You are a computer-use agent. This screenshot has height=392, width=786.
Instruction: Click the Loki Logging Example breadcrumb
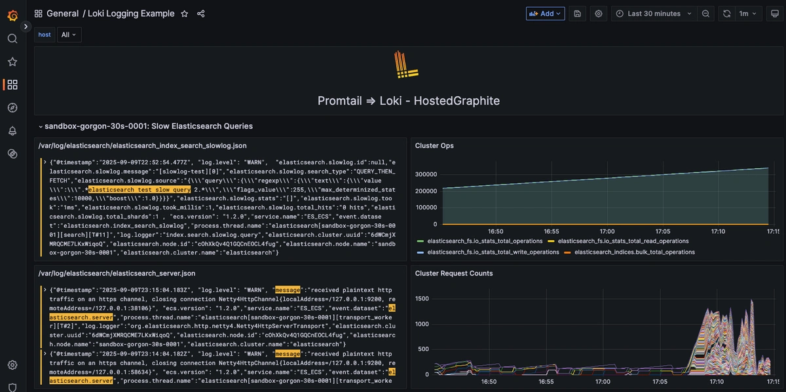pyautogui.click(x=132, y=14)
